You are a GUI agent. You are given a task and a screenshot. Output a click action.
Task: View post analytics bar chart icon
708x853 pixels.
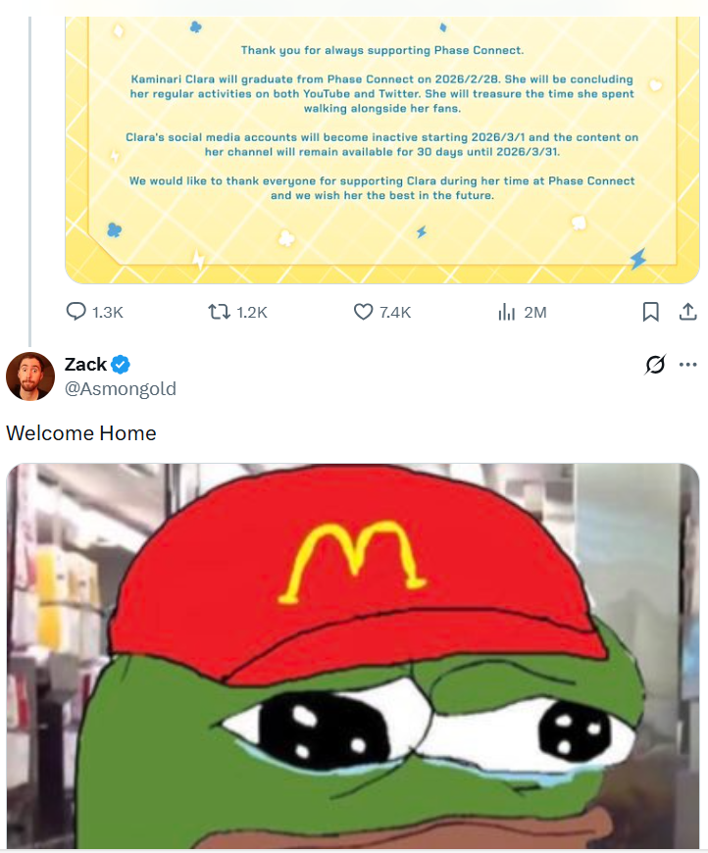coord(506,312)
